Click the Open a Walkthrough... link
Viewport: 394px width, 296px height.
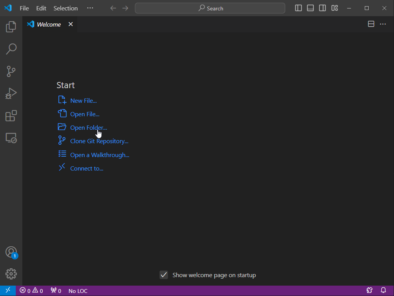(100, 155)
